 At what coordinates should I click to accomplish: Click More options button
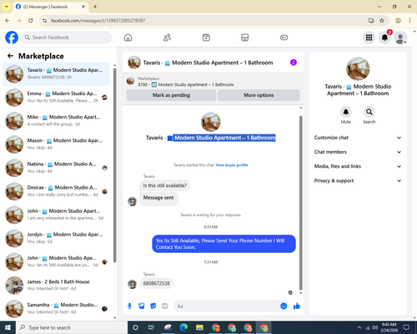tap(259, 95)
